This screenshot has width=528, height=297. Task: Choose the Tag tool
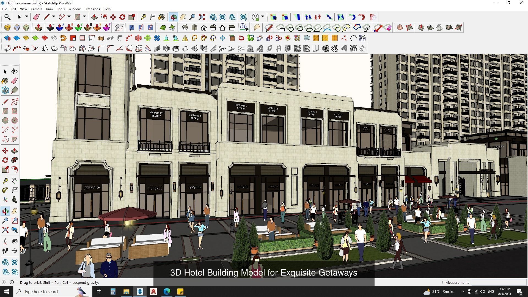coord(14,90)
